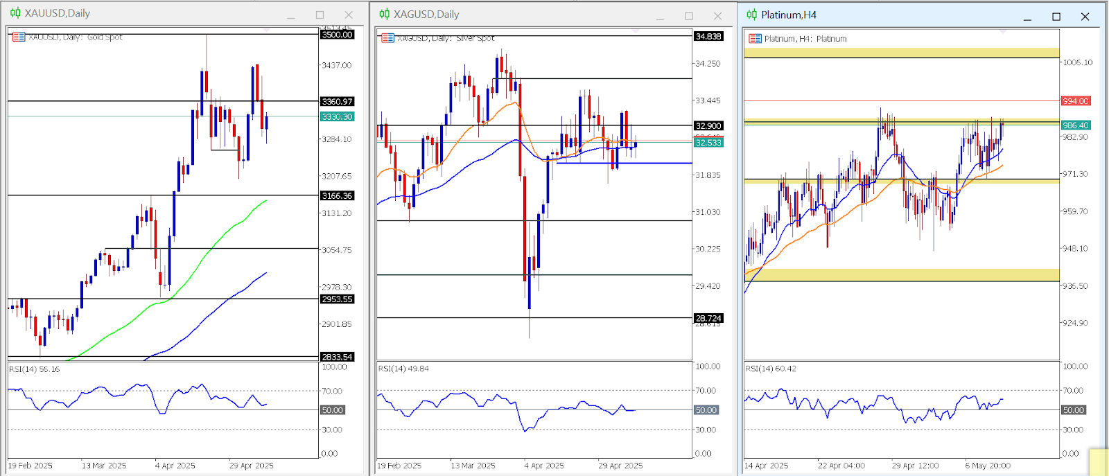The height and width of the screenshot is (476, 1109).
Task: Click the 14 Apr 2025 date in Platinum
Action: coord(767,466)
